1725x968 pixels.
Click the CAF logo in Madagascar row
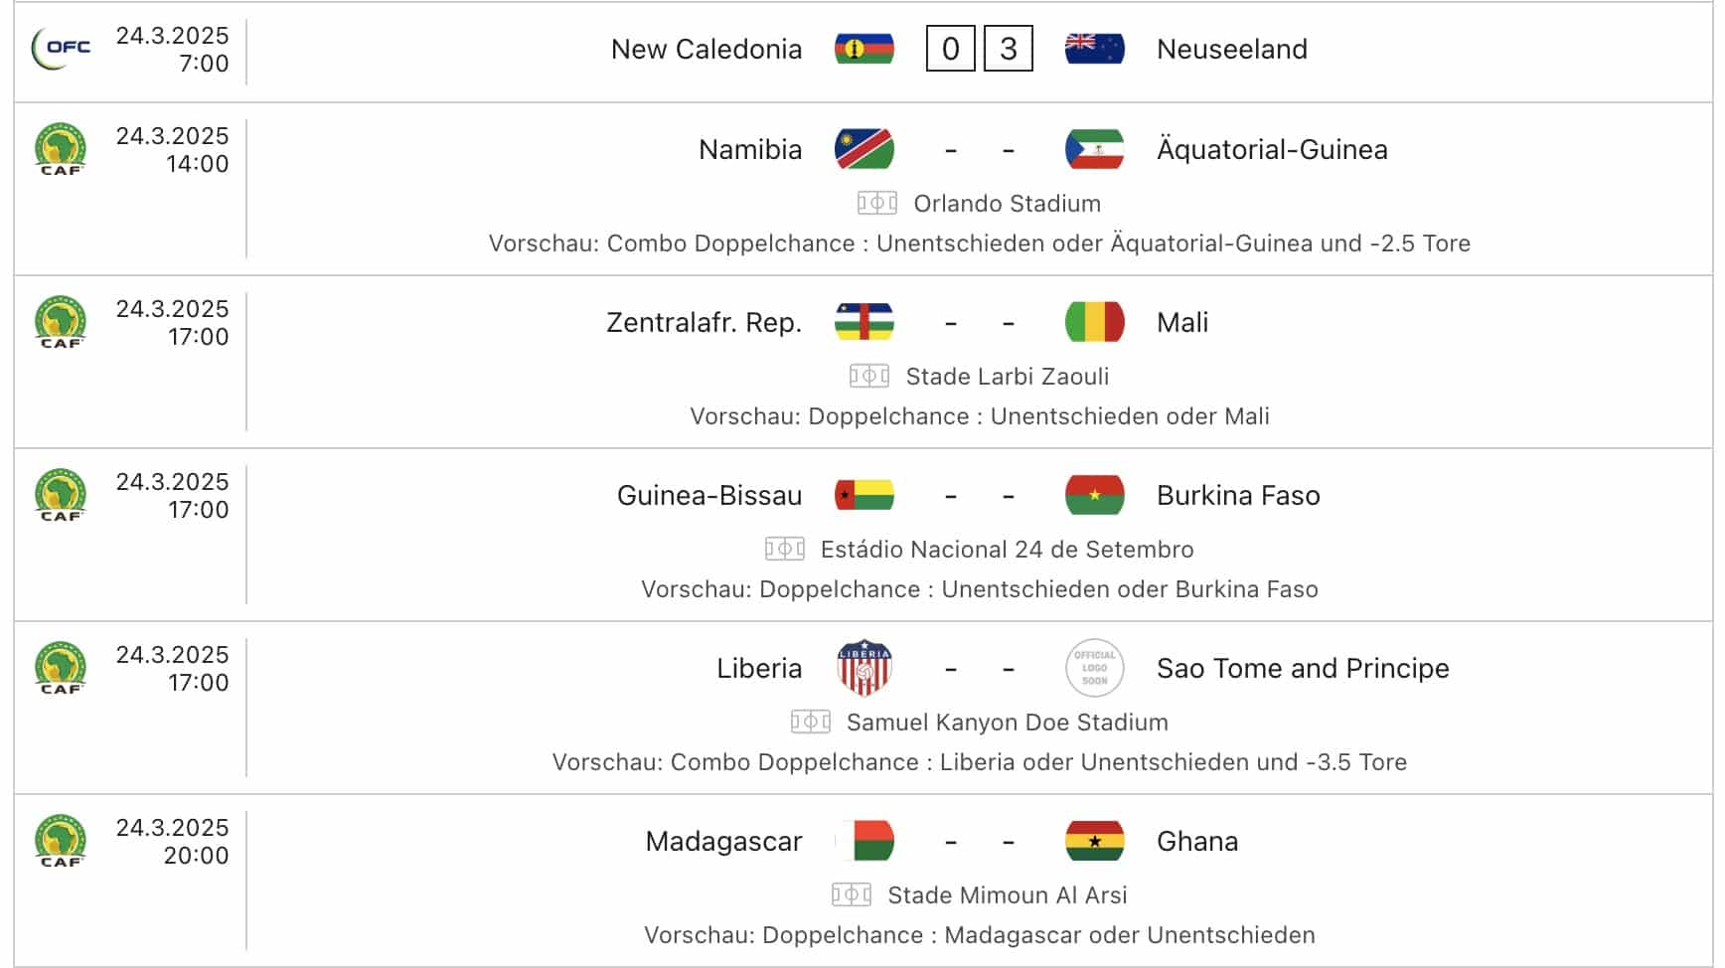[61, 841]
